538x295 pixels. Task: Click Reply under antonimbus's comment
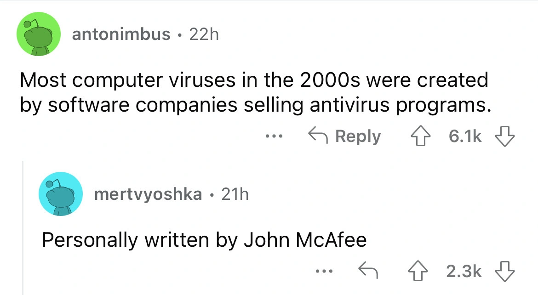pos(359,136)
